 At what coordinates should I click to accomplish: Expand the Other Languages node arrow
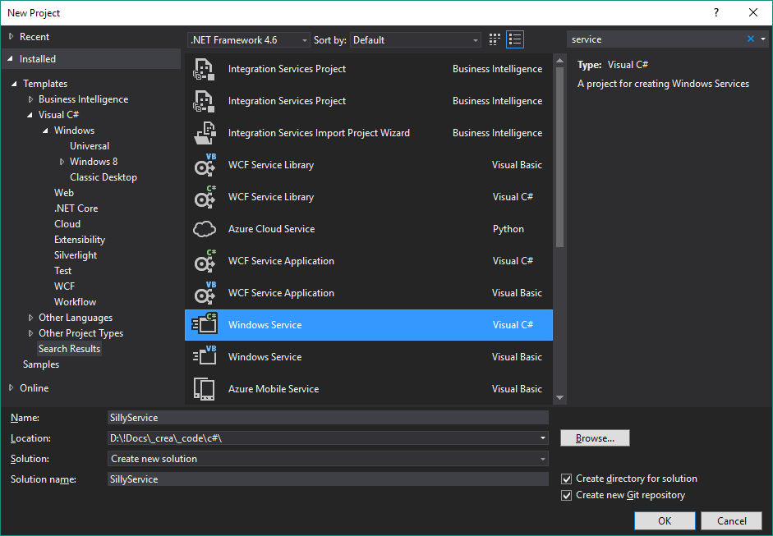click(30, 318)
